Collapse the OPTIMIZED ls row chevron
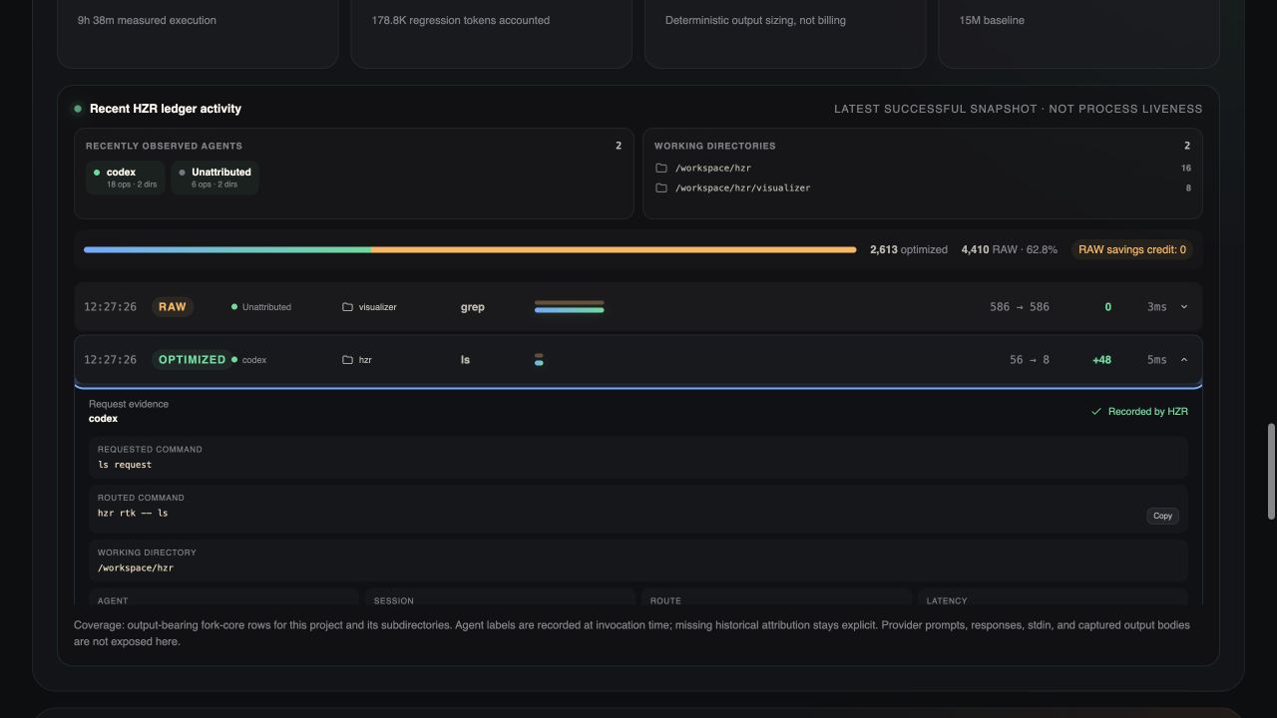The height and width of the screenshot is (718, 1277). pyautogui.click(x=1184, y=360)
